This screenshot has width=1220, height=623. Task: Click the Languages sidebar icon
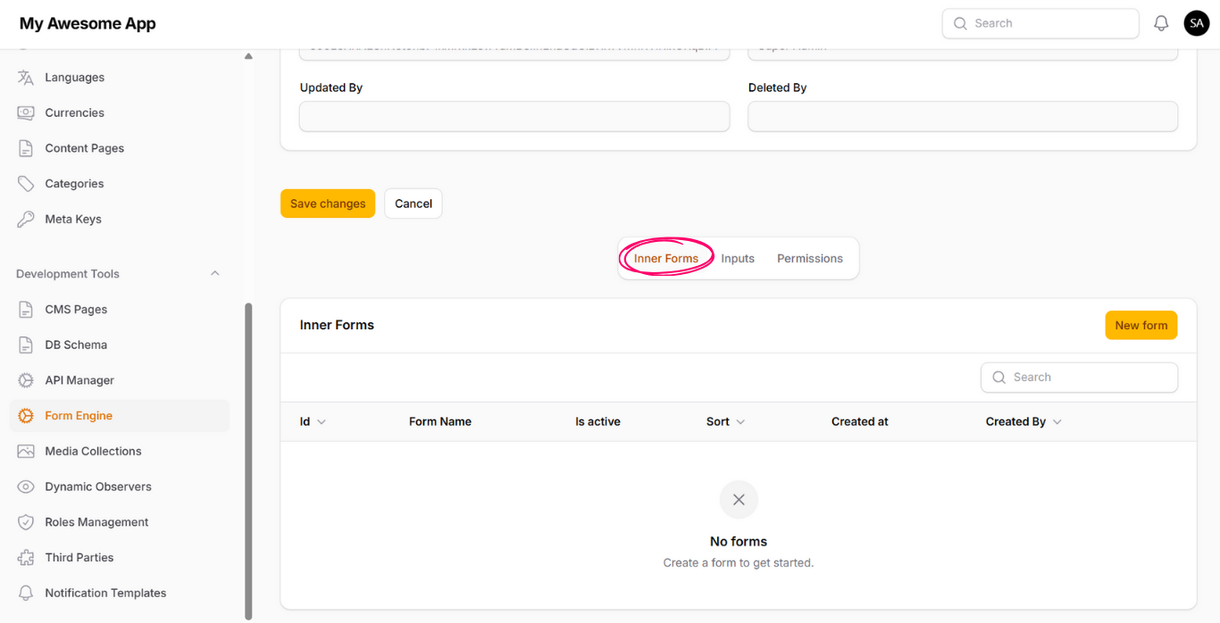click(x=26, y=78)
